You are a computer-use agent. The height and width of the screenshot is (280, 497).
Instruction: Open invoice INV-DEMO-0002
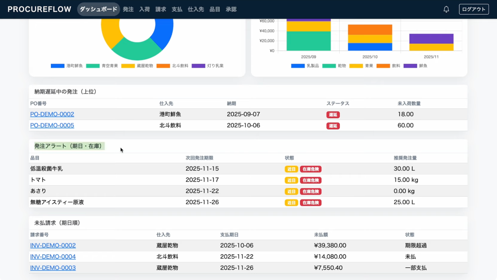(x=53, y=245)
